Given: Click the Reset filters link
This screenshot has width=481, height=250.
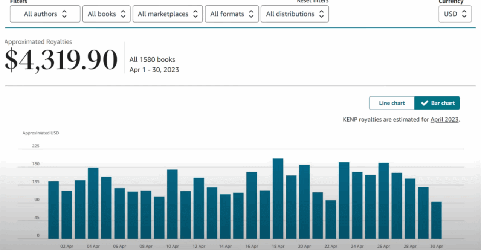Looking at the screenshot, I should (312, 2).
